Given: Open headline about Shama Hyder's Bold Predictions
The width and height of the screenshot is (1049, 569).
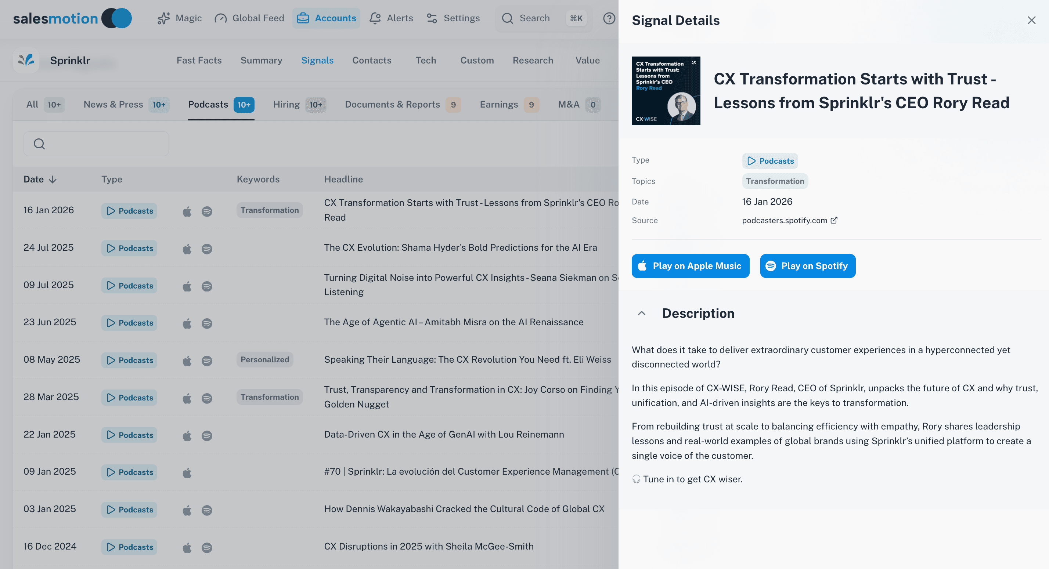Looking at the screenshot, I should (x=460, y=247).
